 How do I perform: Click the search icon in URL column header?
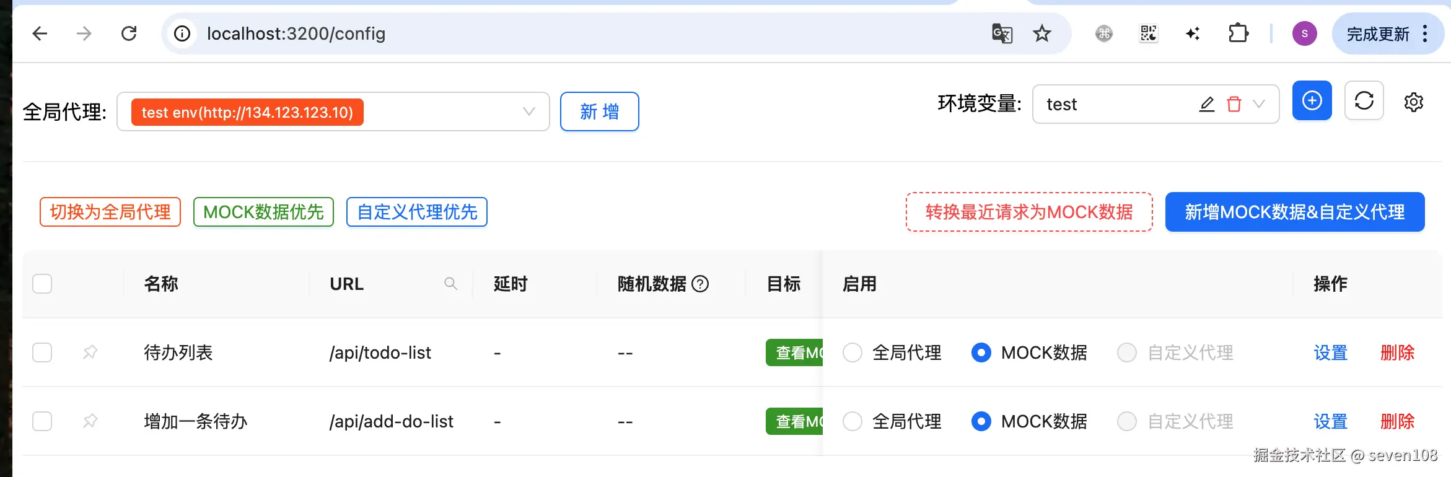point(450,284)
